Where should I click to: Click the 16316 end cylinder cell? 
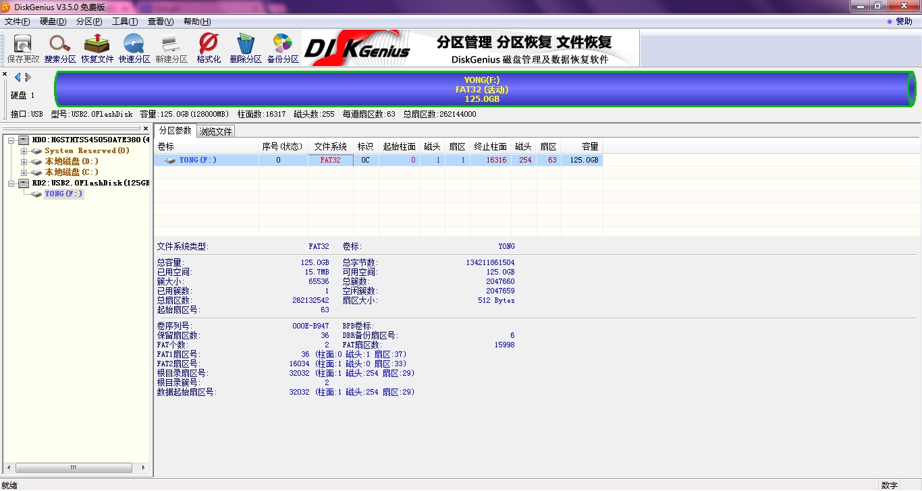(491, 161)
